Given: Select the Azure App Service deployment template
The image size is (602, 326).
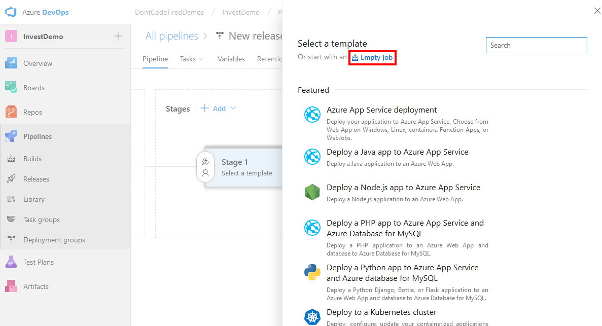Looking at the screenshot, I should click(381, 110).
